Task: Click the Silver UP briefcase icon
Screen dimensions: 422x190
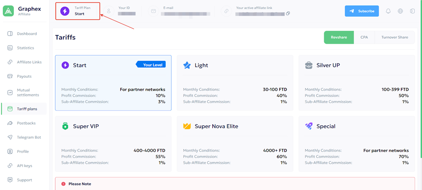Action: (309, 65)
